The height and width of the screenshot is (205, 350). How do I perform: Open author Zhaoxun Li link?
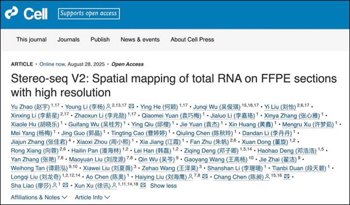pos(101,115)
